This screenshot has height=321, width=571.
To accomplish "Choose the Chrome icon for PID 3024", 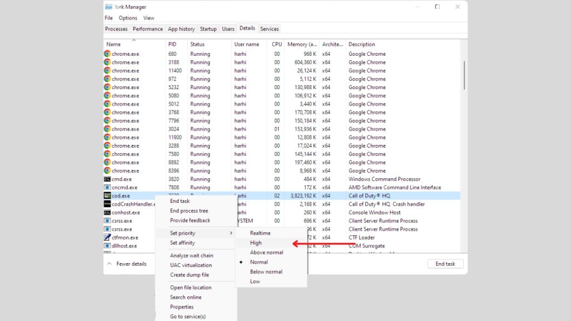I will click(107, 129).
